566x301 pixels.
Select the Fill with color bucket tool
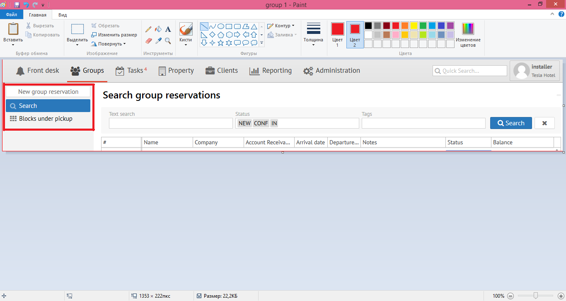coord(158,29)
